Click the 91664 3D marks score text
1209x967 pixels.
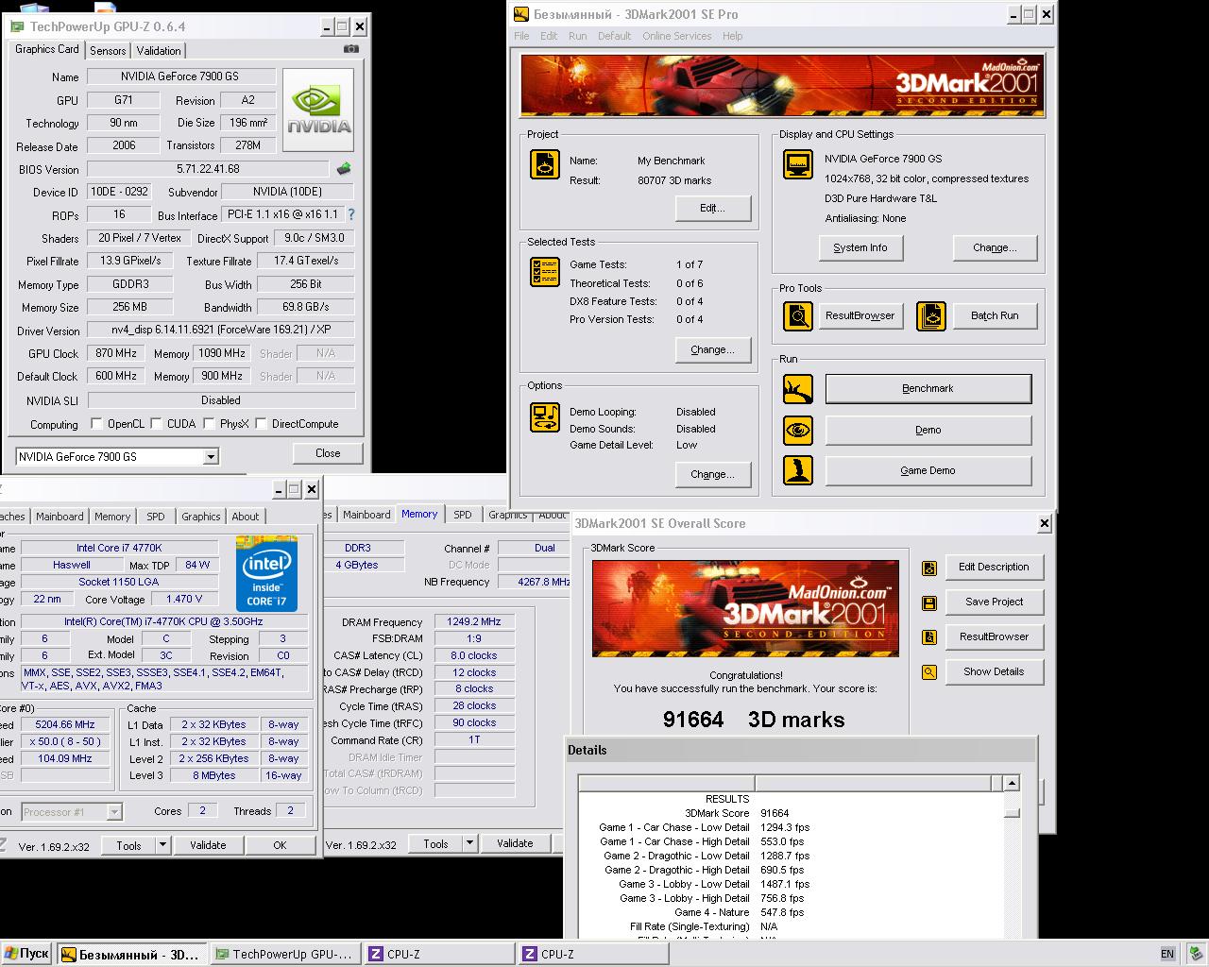coord(754,720)
